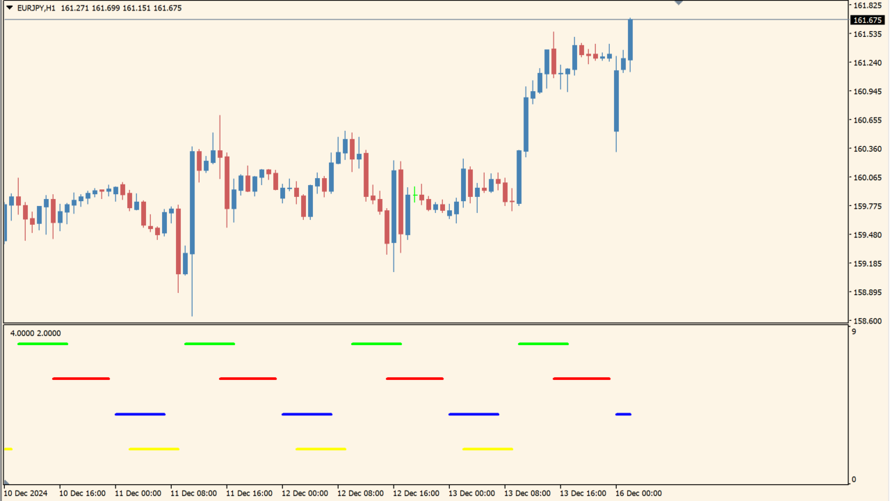Screen dimensions: 890x501
Task: Select the green indicator segment under the 4.0000 2.0000 label
Action: pyautogui.click(x=42, y=344)
